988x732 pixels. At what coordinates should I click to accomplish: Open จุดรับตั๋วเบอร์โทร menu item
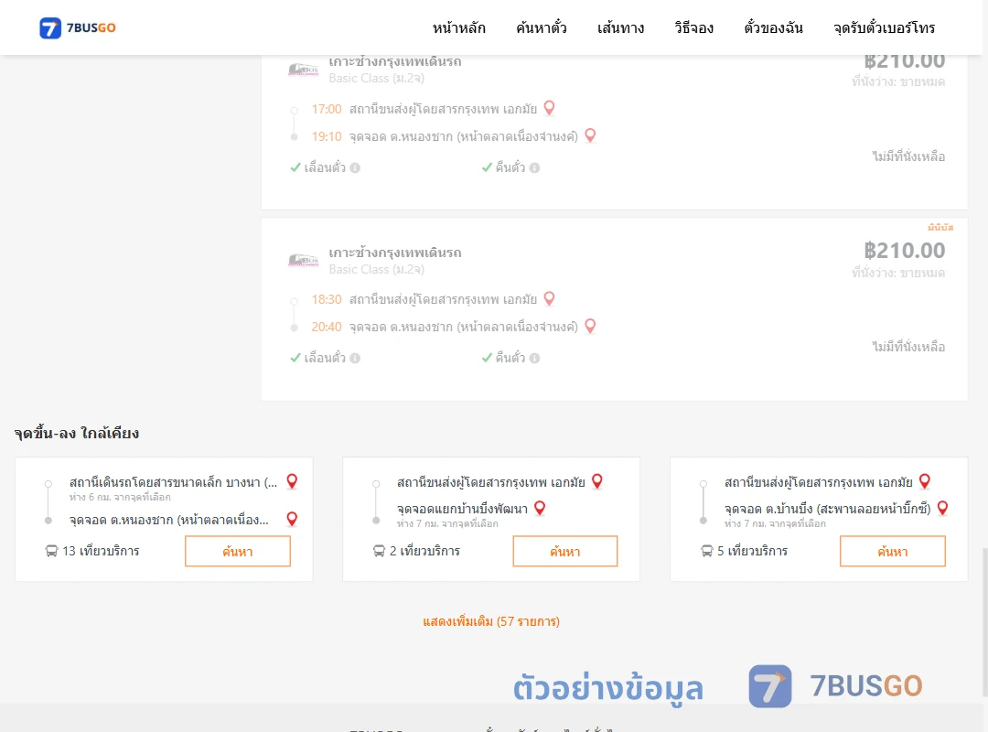884,27
